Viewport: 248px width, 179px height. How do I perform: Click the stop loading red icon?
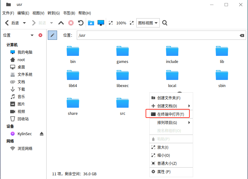point(71,23)
